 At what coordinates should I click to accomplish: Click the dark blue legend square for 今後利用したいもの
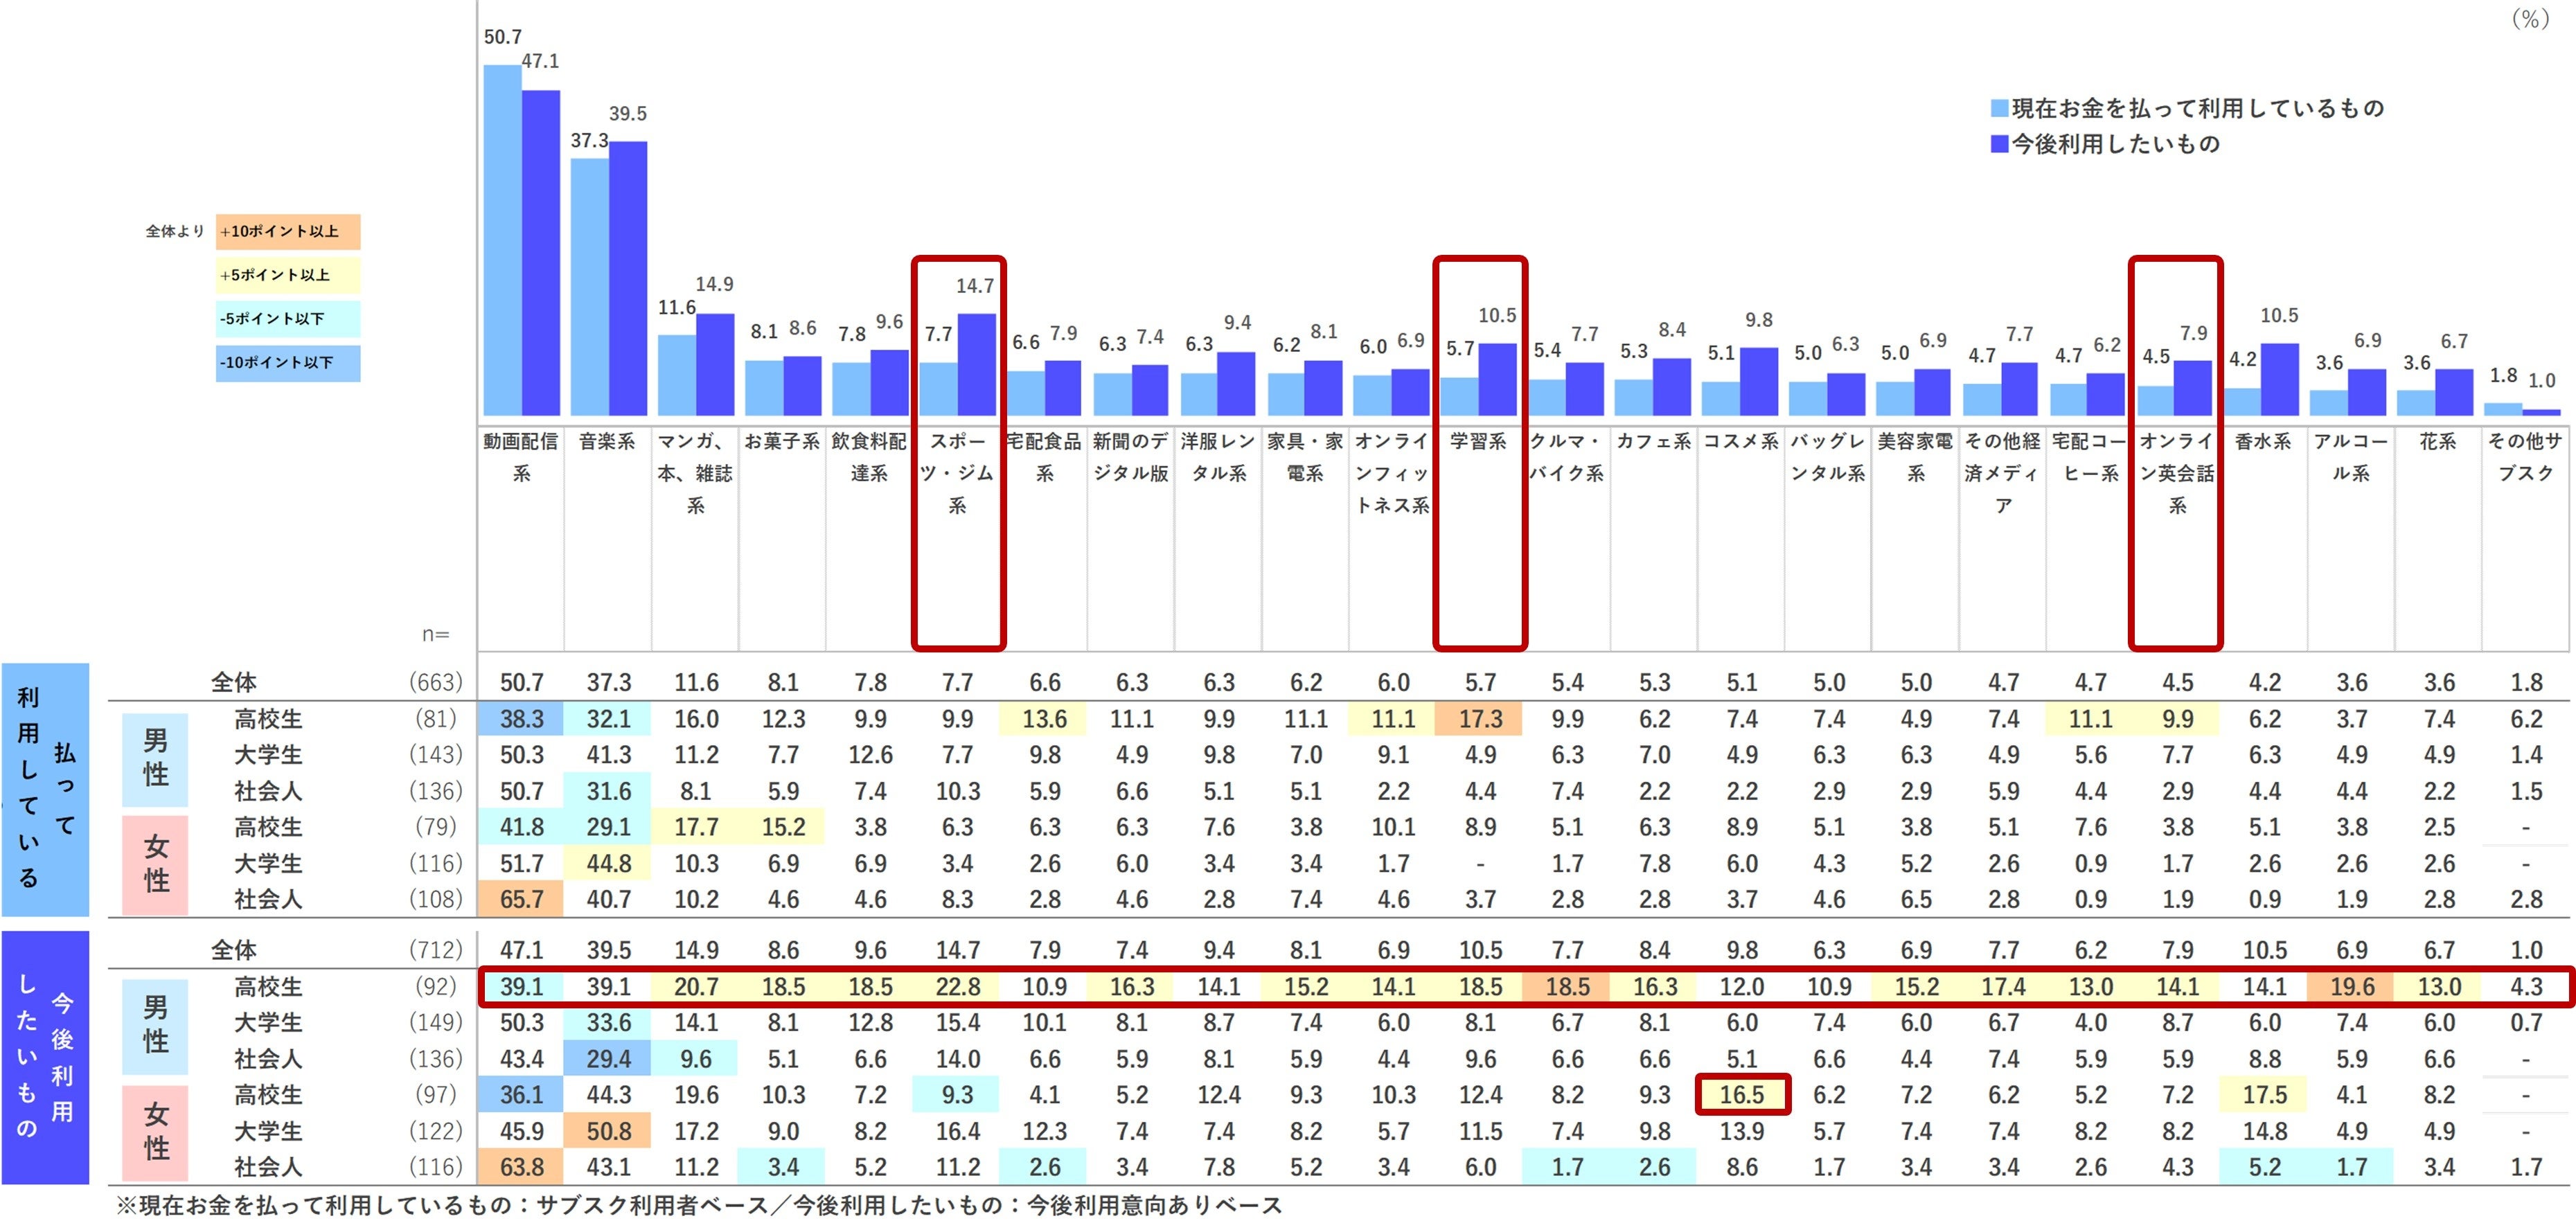click(x=1999, y=144)
